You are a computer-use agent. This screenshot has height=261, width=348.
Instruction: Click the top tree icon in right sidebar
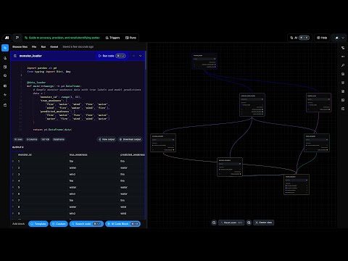pyautogui.click(x=343, y=48)
